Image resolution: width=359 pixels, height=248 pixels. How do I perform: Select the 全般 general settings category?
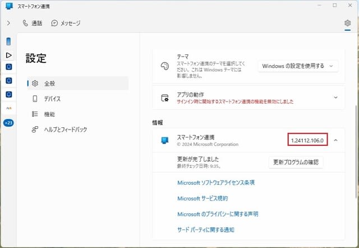click(78, 84)
